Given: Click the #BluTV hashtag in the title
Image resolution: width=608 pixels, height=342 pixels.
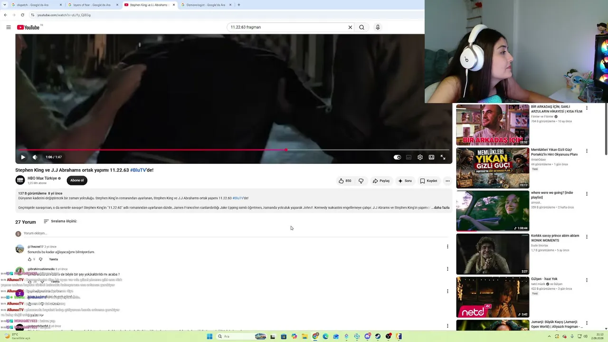Looking at the screenshot, I should (x=138, y=170).
